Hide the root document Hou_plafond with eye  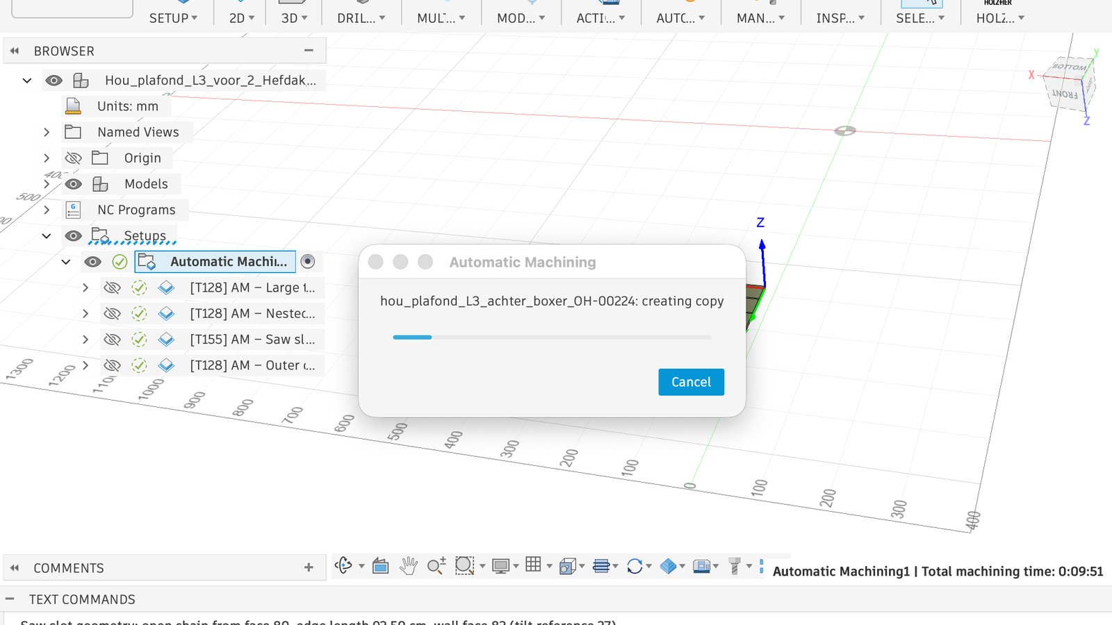54,81
